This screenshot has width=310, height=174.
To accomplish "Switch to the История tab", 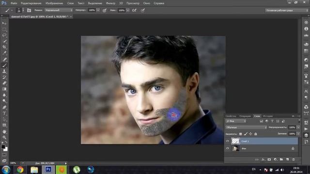I will coord(268,116).
